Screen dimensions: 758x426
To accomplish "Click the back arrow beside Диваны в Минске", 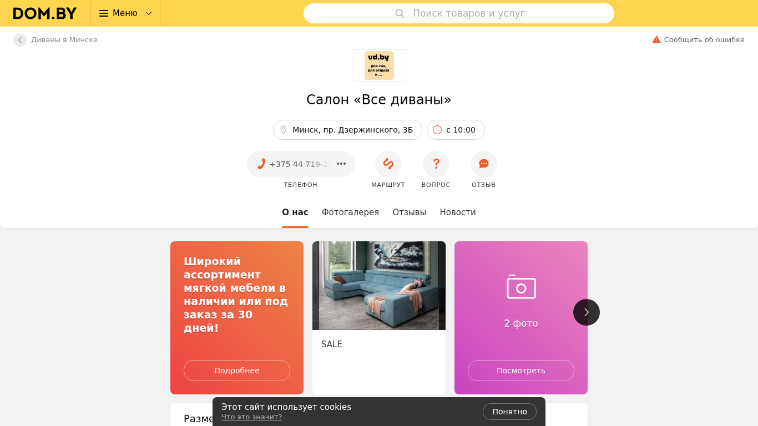I will [x=20, y=40].
